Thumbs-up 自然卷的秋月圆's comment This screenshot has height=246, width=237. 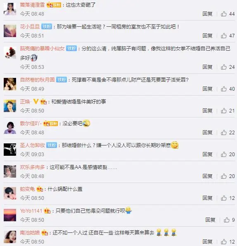[x=224, y=89]
